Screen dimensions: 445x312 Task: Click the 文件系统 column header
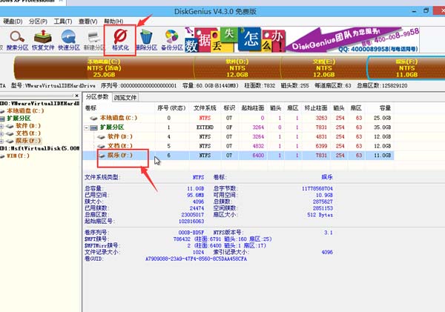tap(205, 107)
